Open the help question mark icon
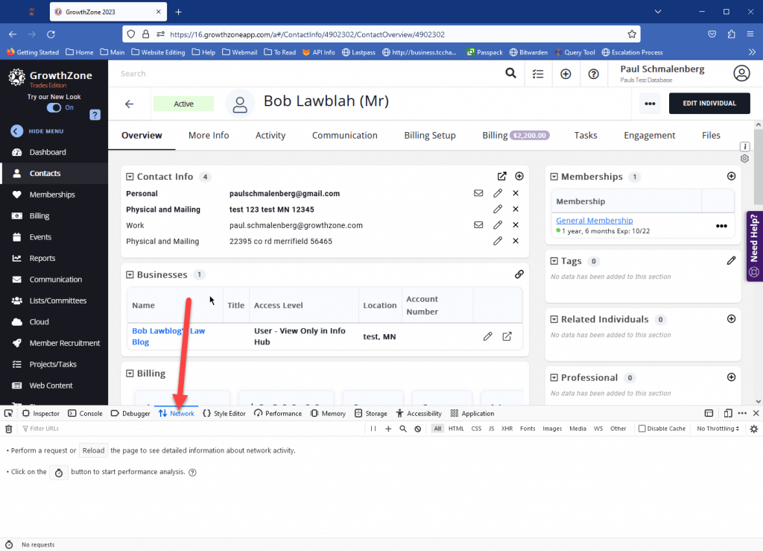The width and height of the screenshot is (763, 551). click(x=593, y=74)
